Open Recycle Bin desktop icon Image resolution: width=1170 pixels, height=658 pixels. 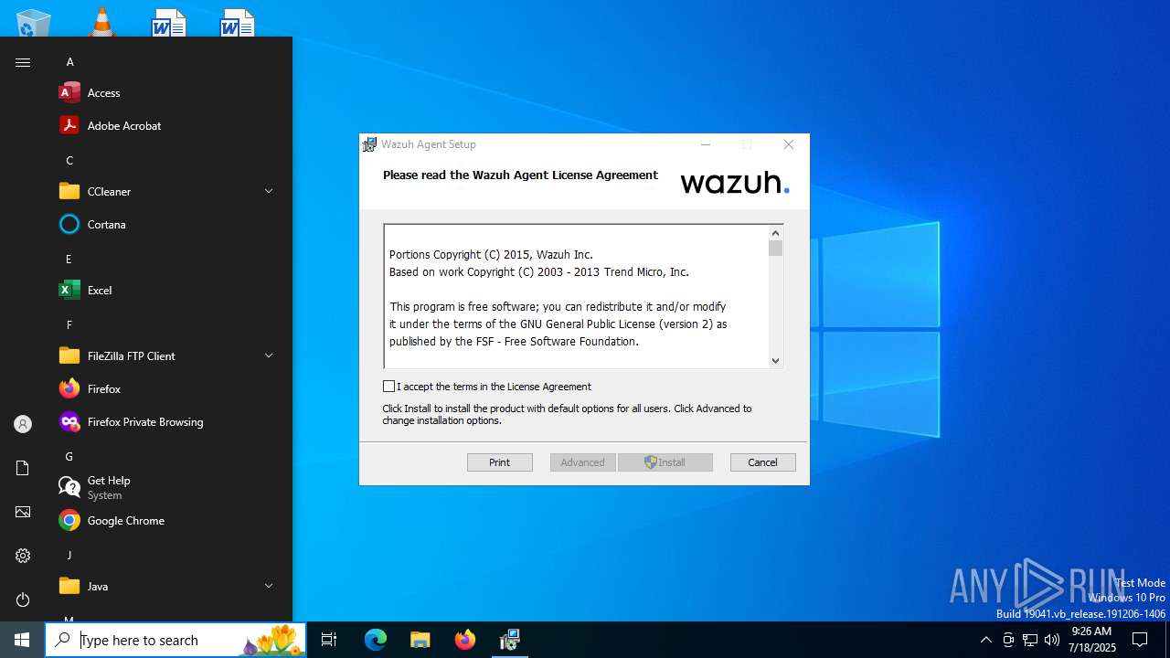pos(34,22)
